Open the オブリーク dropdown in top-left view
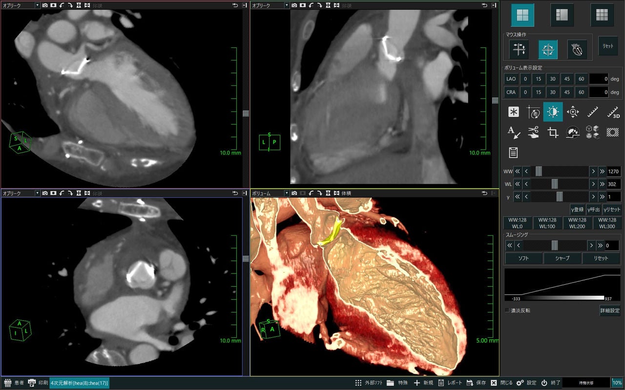This screenshot has height=390, width=625. [21, 5]
